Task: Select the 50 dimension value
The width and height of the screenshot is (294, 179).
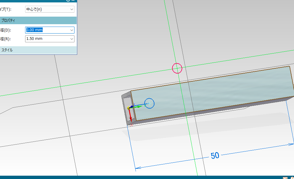Action: [215, 155]
